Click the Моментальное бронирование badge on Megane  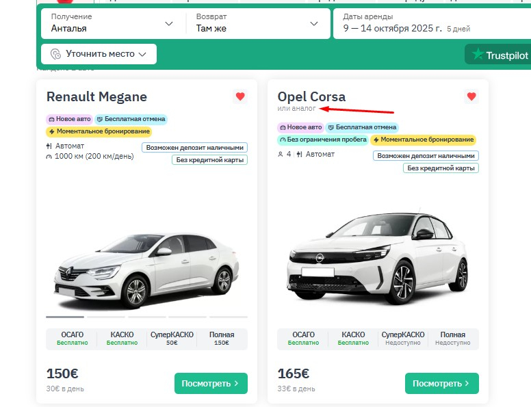pos(99,131)
